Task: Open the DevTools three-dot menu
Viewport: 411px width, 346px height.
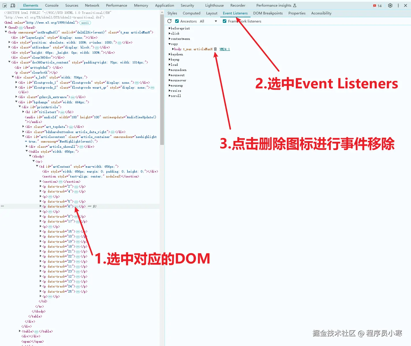Action: coord(398,5)
